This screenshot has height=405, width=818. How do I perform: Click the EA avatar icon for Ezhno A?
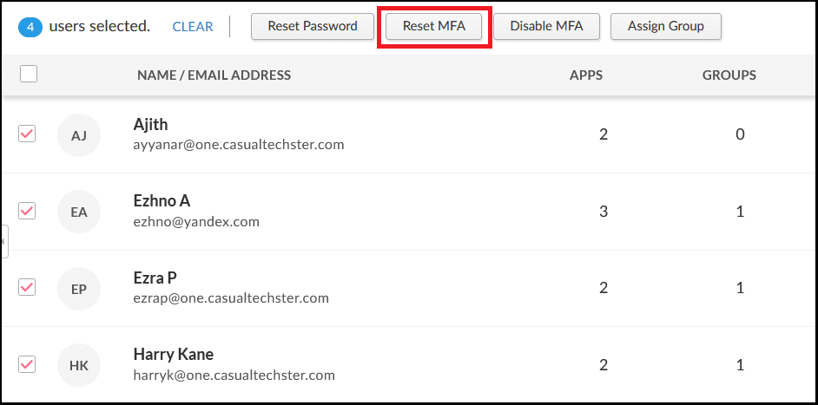[79, 212]
